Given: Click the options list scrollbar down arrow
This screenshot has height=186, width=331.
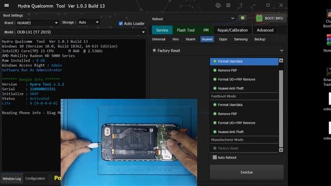Looking at the screenshot, I should [281, 150].
